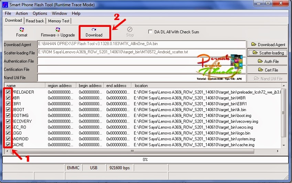Click the vertical scrollbar up arrow

point(284,86)
